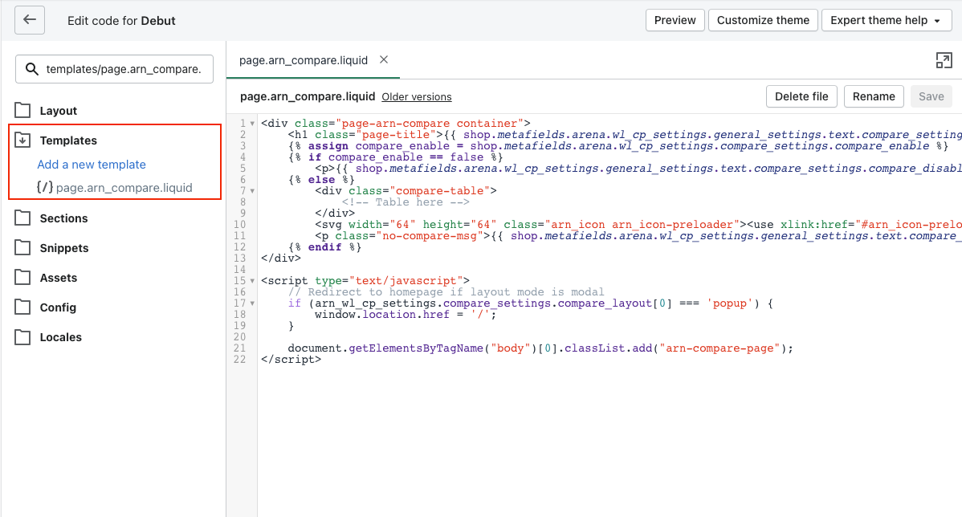Click line number 13 in the gutter
This screenshot has height=517, width=962.
(240, 258)
